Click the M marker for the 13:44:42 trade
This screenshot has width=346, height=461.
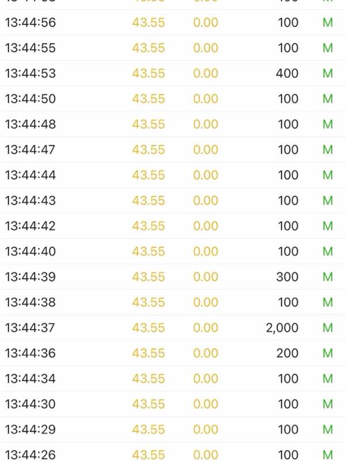click(x=328, y=226)
